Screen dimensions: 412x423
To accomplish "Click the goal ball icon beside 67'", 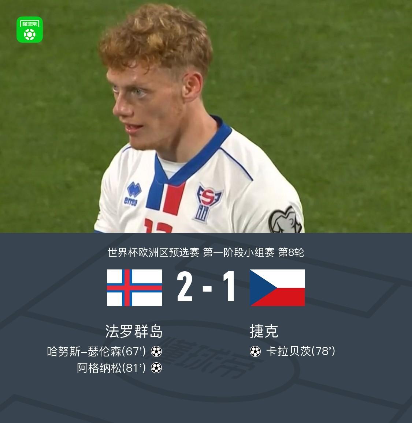I will pyautogui.click(x=156, y=351).
